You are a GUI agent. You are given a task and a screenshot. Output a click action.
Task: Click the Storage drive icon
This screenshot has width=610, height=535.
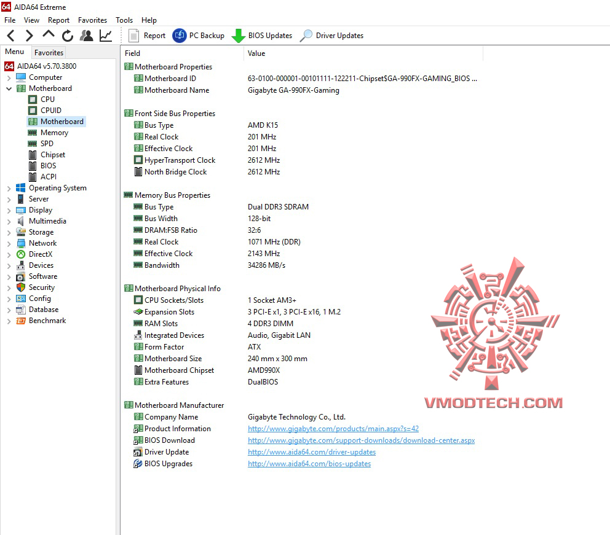click(x=21, y=232)
